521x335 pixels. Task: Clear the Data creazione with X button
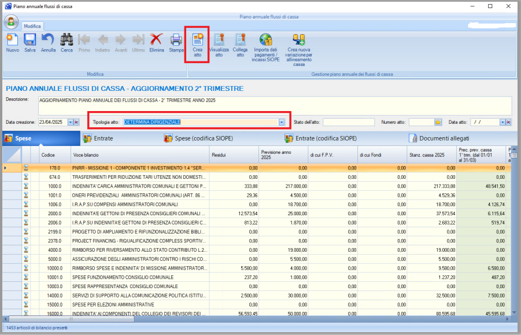[76, 122]
